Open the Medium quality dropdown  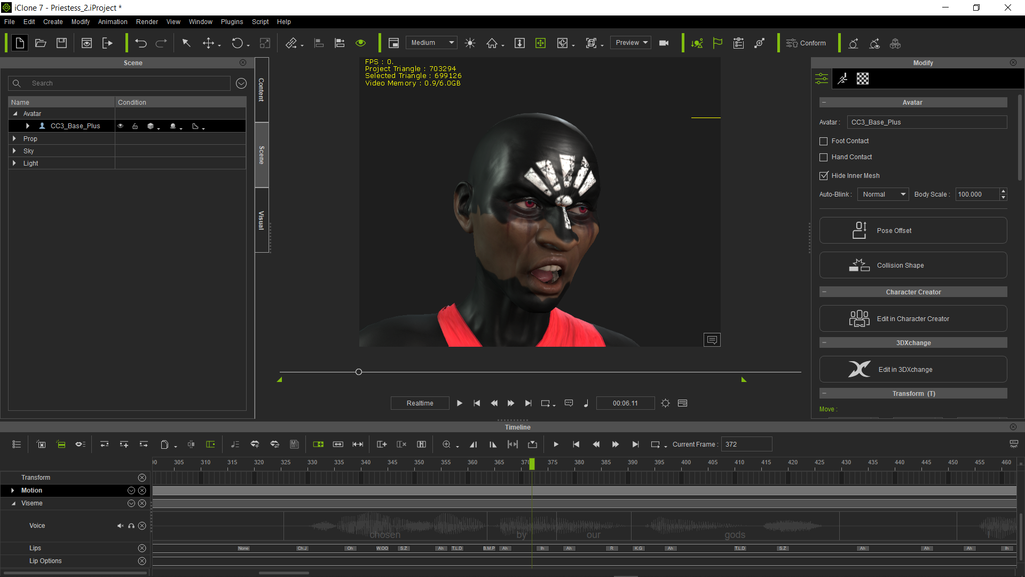tap(431, 43)
